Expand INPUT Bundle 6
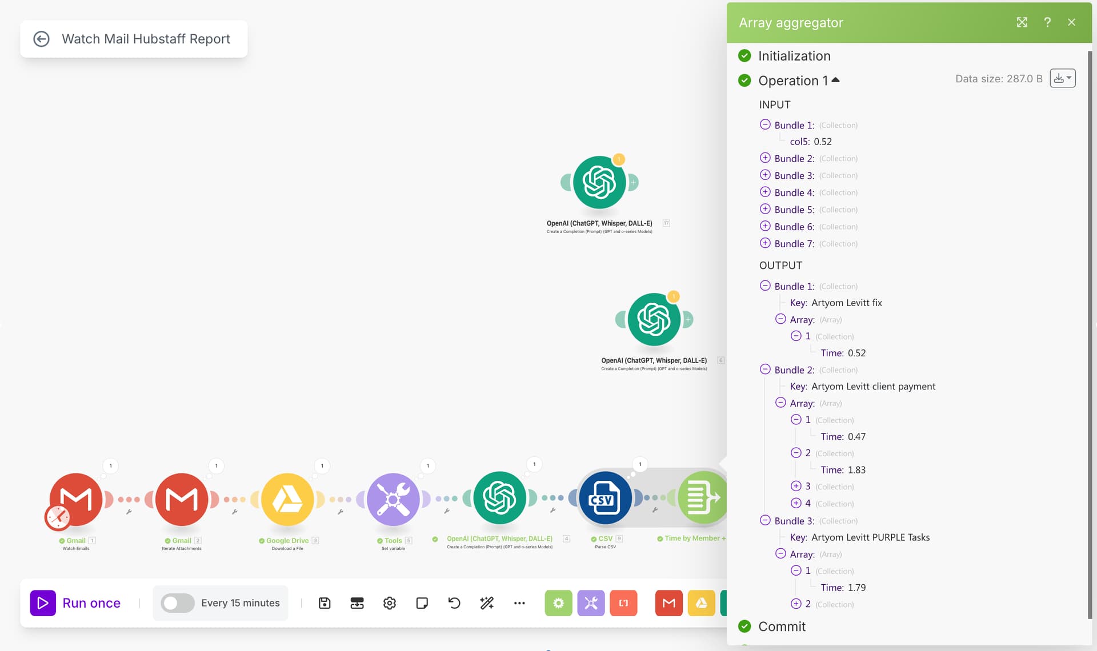Viewport: 1097px width, 651px height. (x=765, y=226)
